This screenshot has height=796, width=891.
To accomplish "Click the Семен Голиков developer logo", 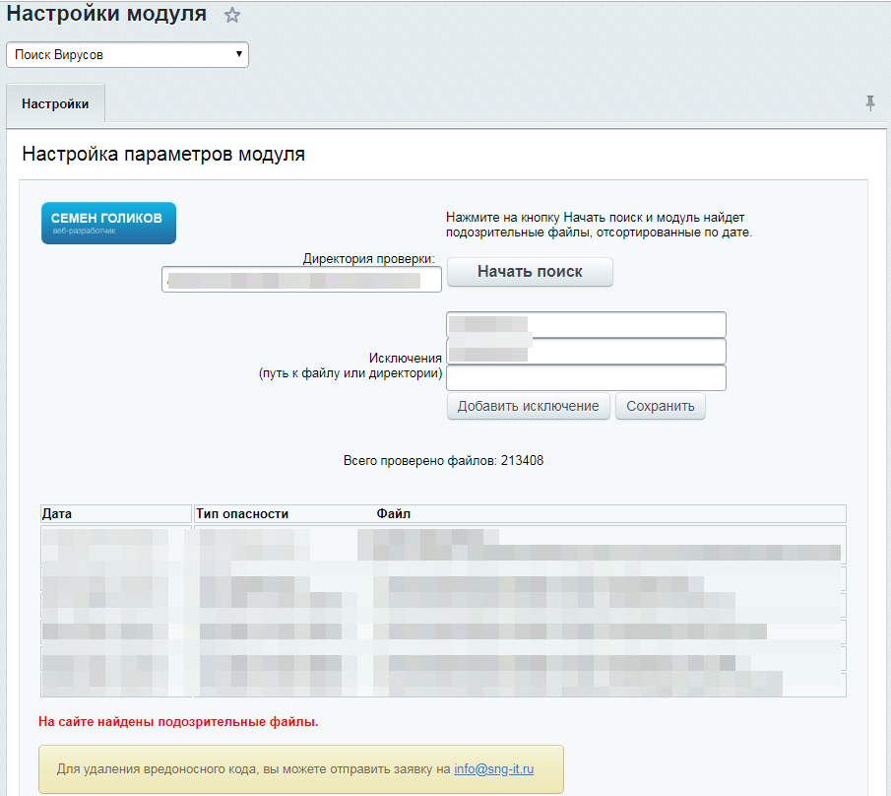I will (x=108, y=223).
